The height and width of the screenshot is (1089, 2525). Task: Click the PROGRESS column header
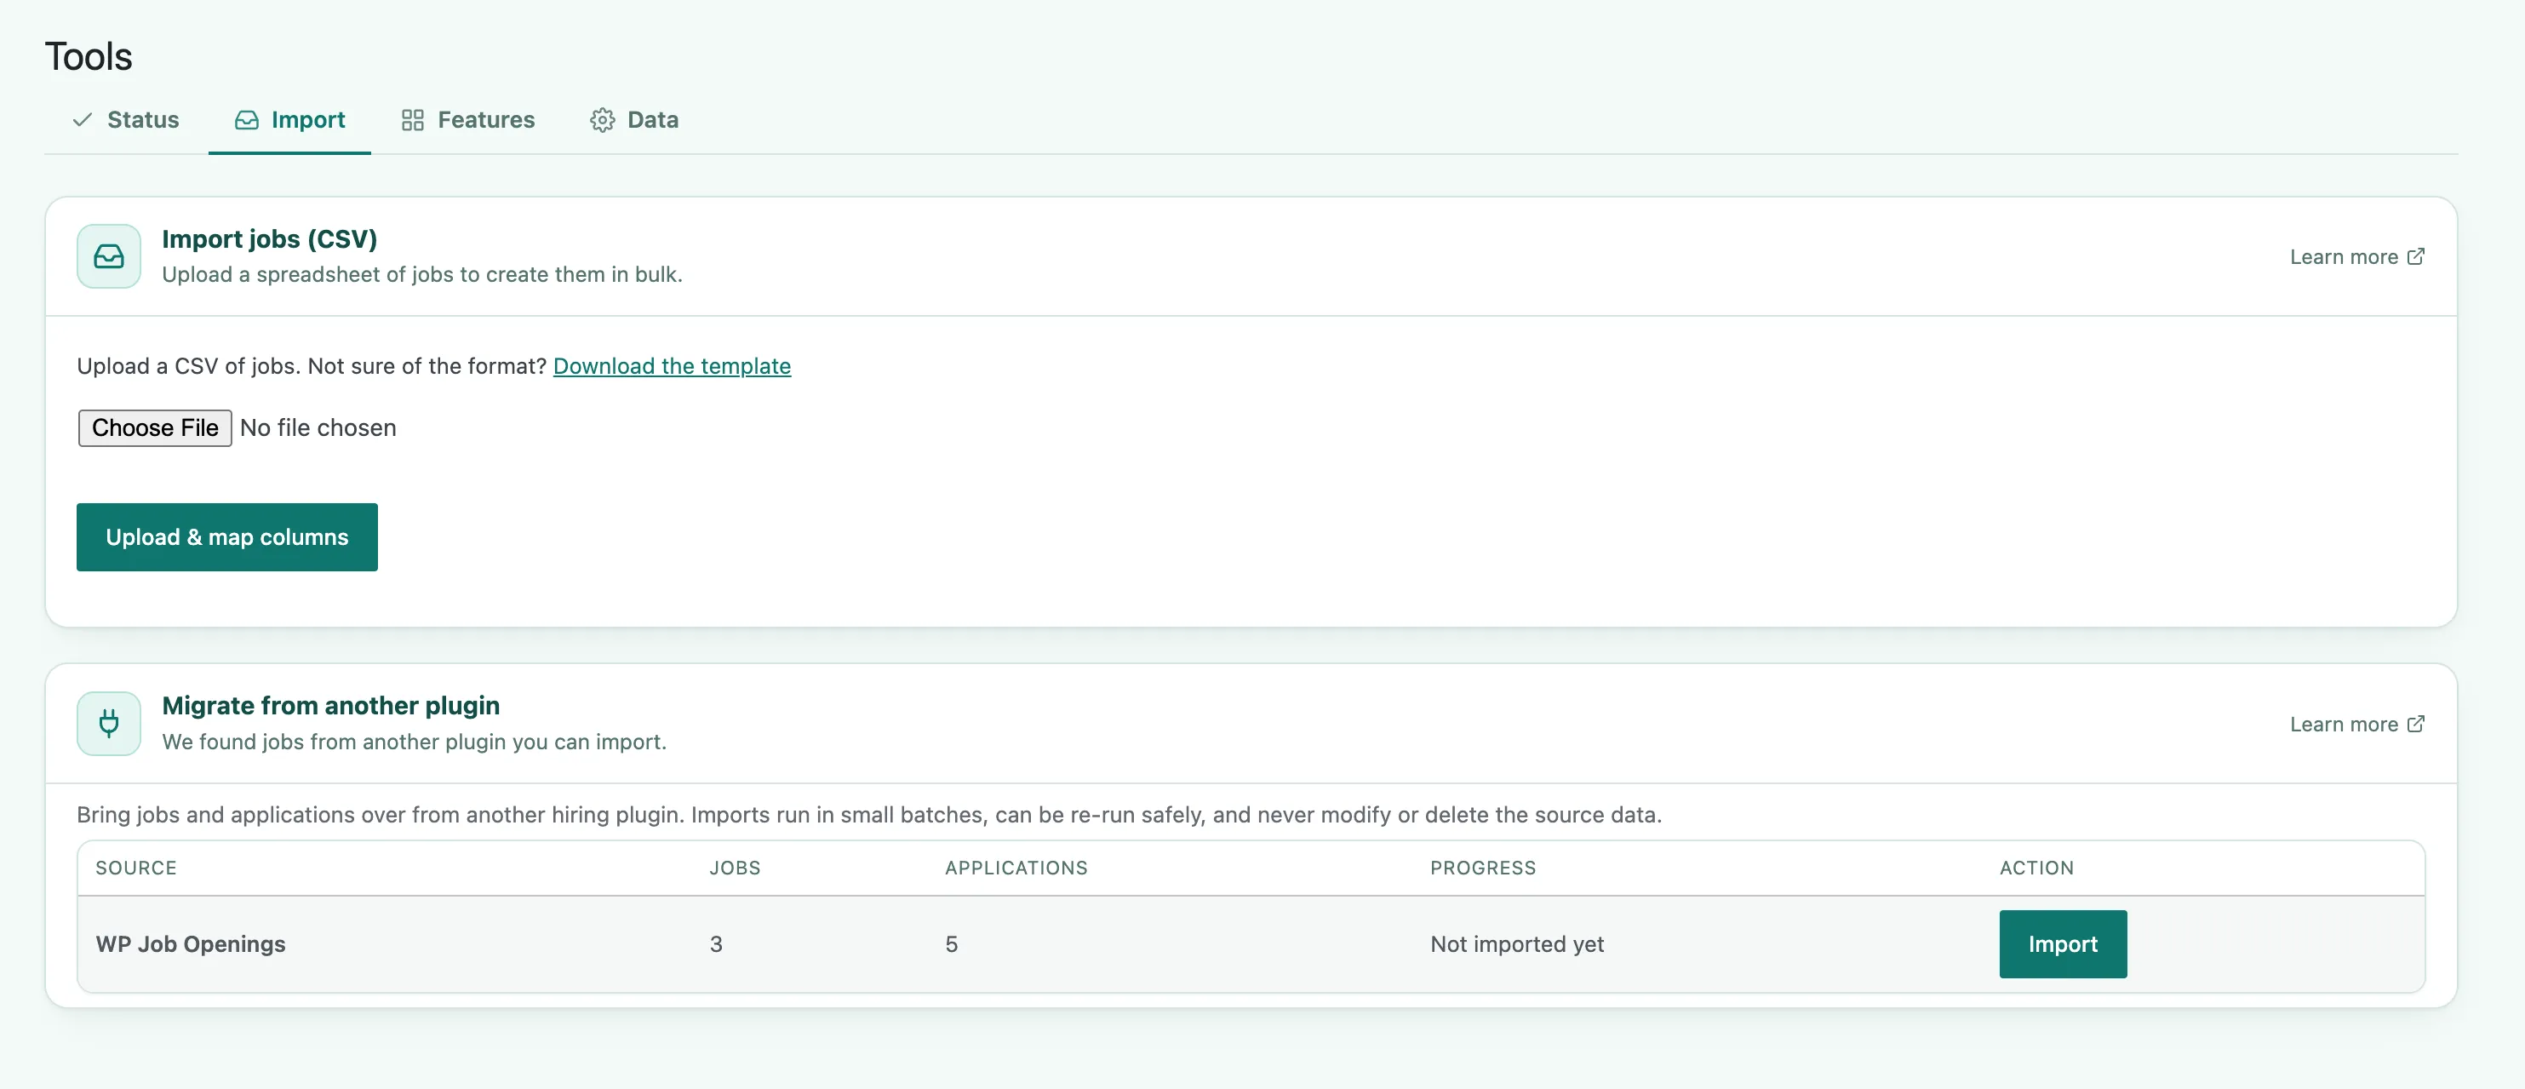point(1483,868)
